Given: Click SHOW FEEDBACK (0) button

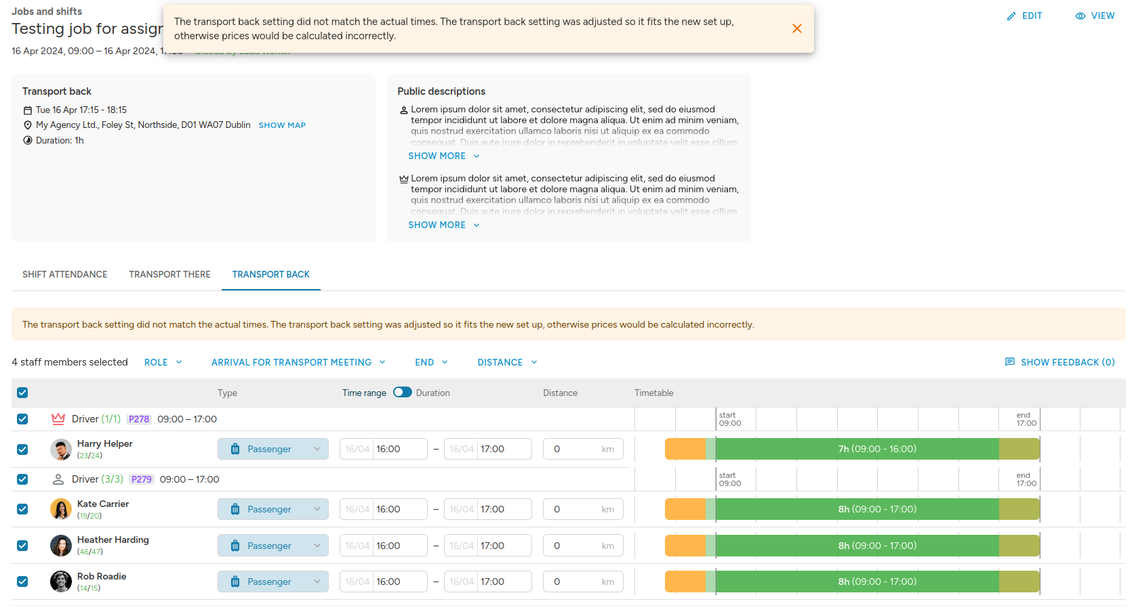Looking at the screenshot, I should [1059, 362].
